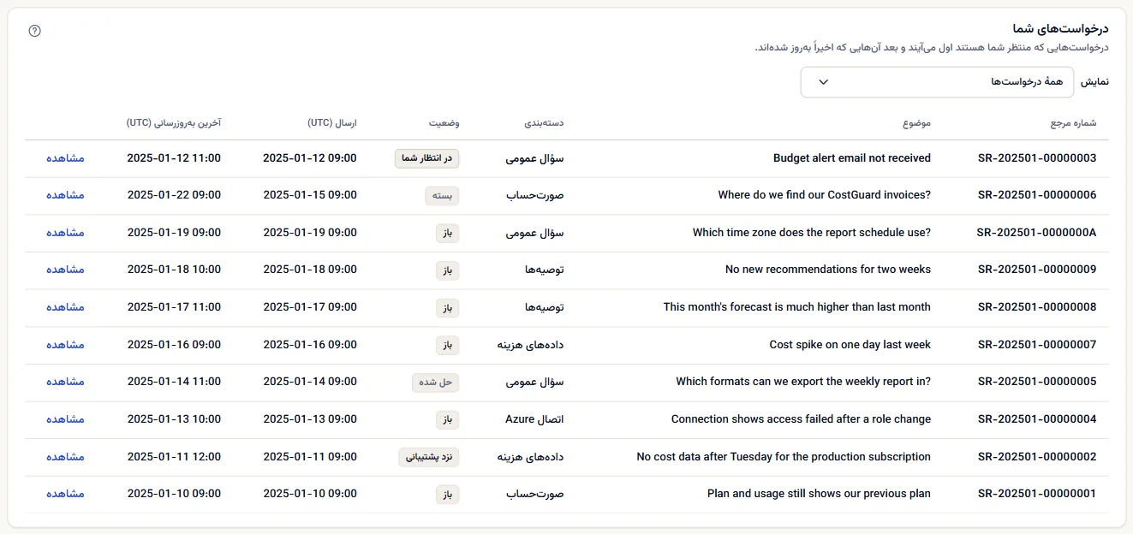Image resolution: width=1133 pixels, height=534 pixels.
Task: Click the مشاهده link for SR-202501-00000005
Action: coord(65,382)
